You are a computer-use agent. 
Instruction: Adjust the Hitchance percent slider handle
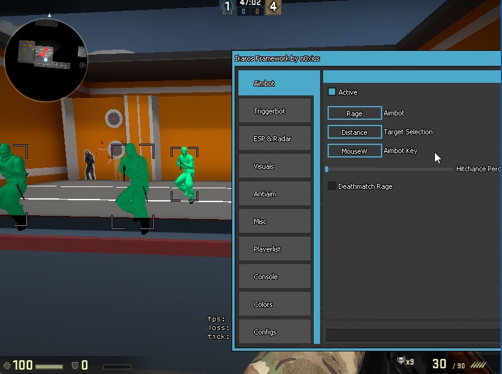pyautogui.click(x=326, y=169)
